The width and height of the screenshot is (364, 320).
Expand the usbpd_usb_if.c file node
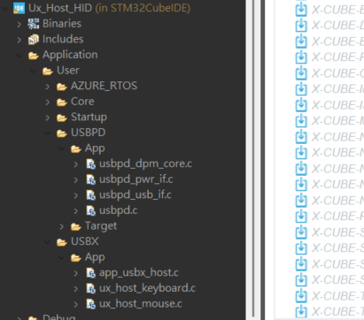(76, 195)
